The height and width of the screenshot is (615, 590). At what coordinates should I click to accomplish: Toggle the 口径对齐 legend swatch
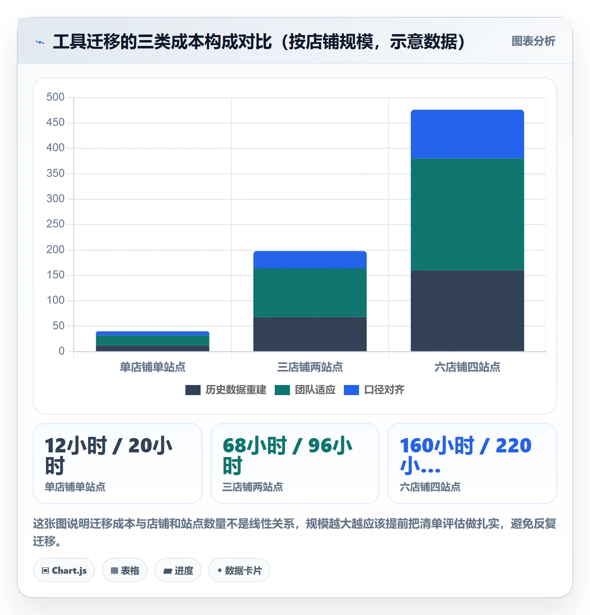click(x=351, y=390)
